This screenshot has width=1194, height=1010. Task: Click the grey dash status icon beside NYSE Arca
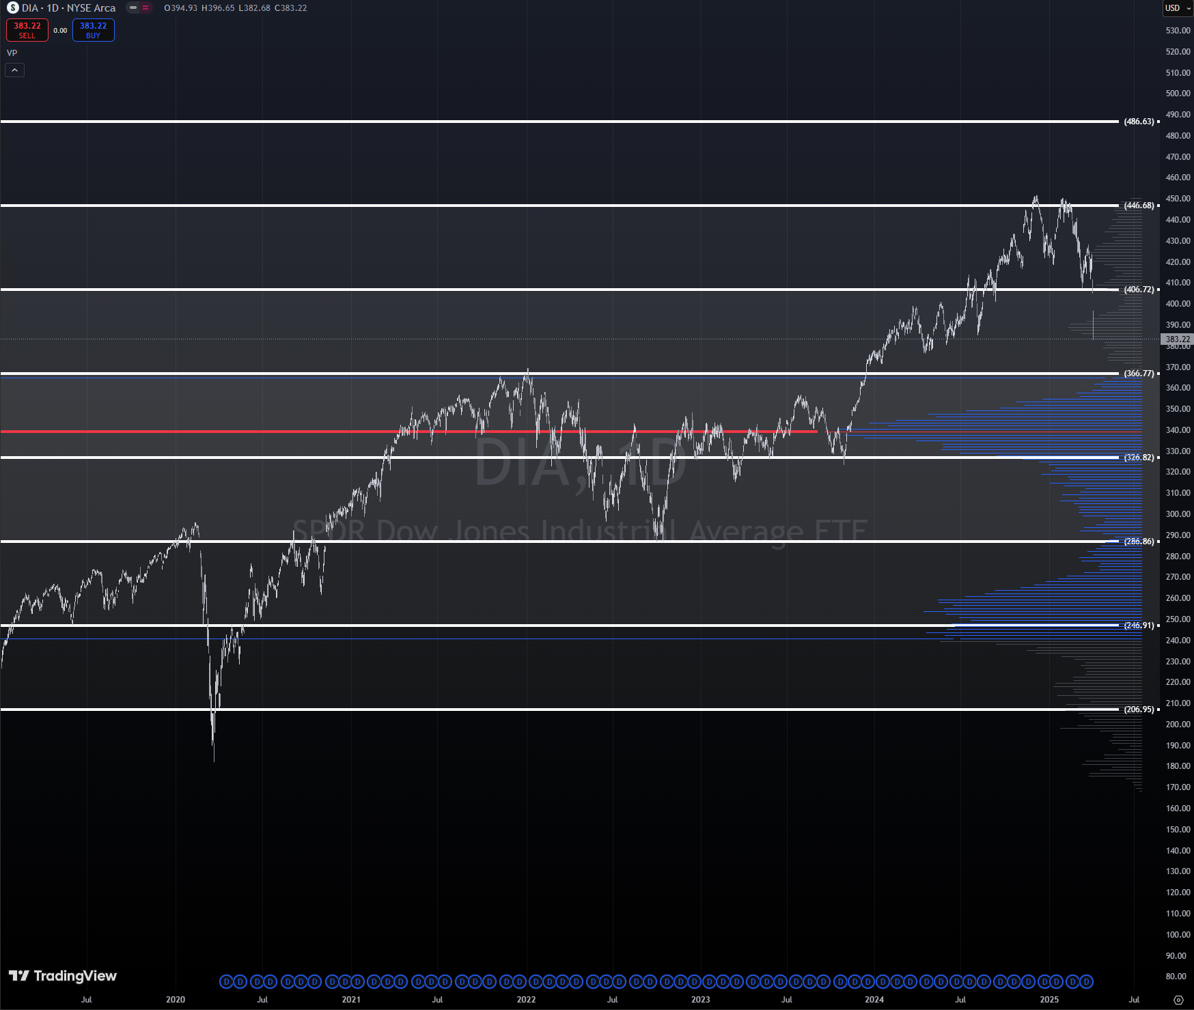(133, 8)
